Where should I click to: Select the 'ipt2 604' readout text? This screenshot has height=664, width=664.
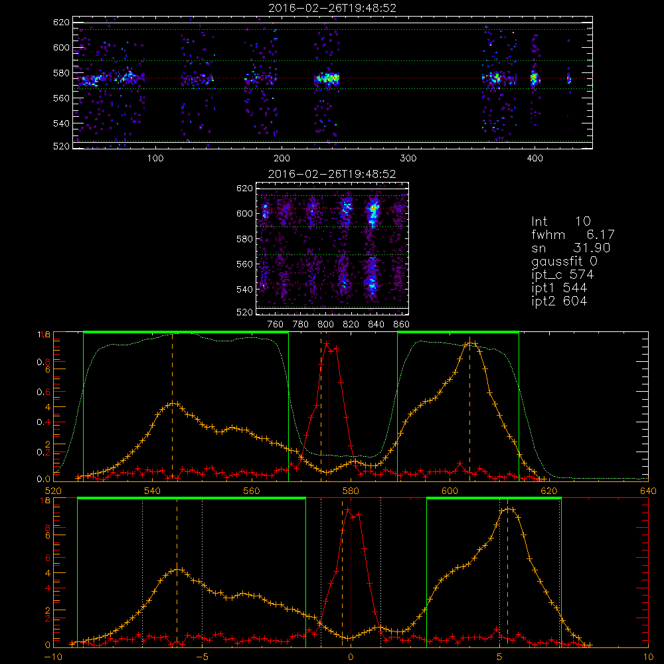pyautogui.click(x=559, y=301)
